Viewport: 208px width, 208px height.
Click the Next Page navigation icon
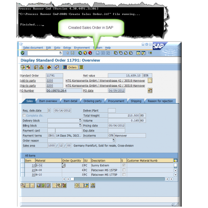(126, 53)
